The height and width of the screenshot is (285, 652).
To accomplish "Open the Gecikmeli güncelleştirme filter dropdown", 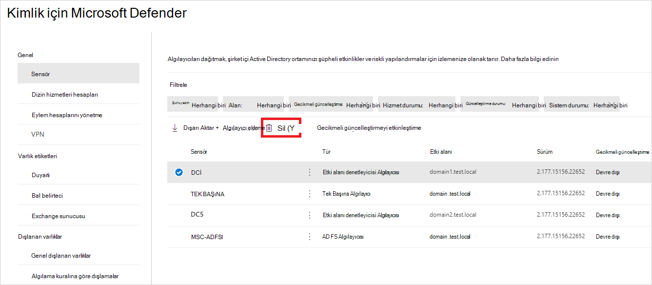I will [x=331, y=105].
